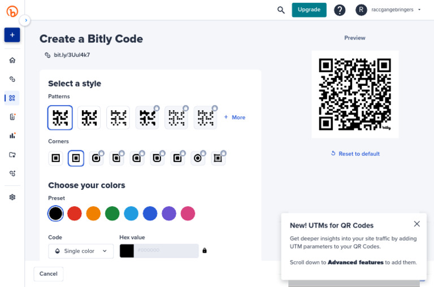Open the help question mark icon
Screen dimensions: 434x287
[x=340, y=10]
